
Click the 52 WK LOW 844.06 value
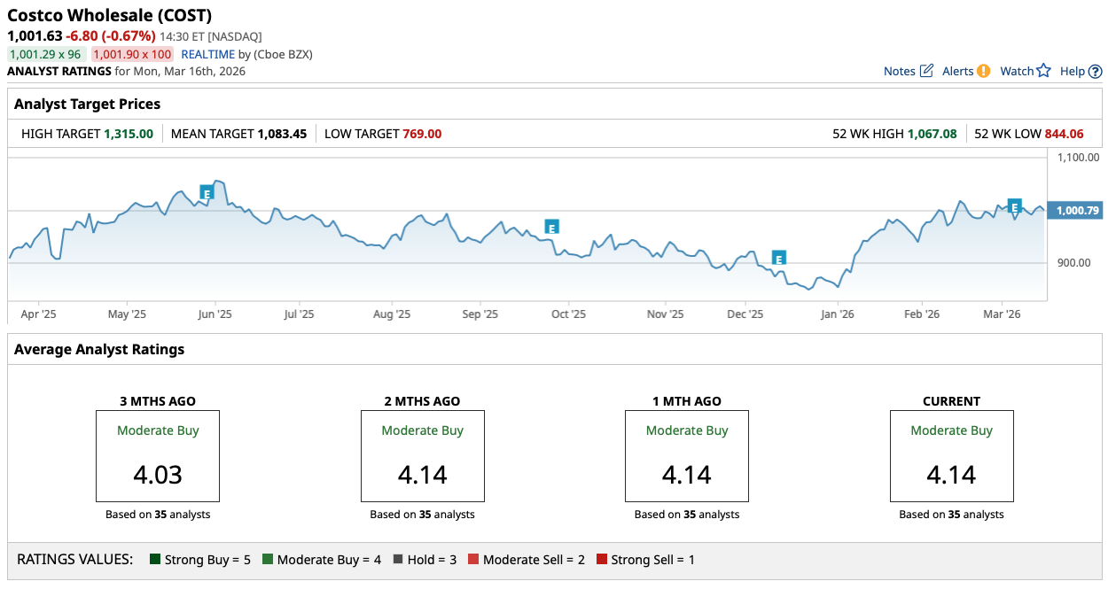[x=1065, y=134]
